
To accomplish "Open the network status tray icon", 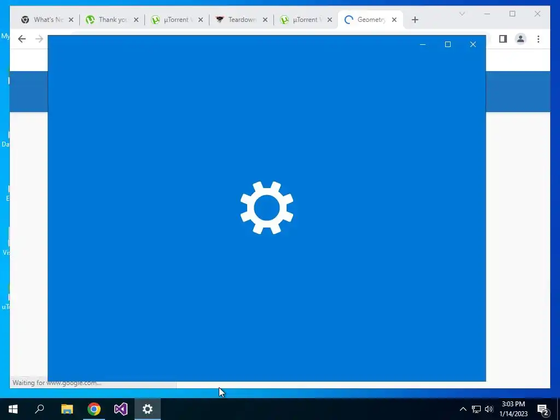I will click(x=476, y=409).
